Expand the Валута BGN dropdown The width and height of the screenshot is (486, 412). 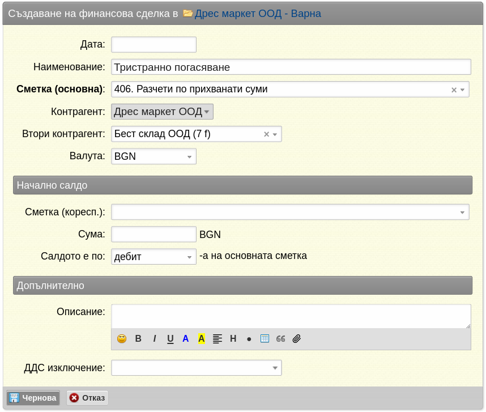[154, 156]
